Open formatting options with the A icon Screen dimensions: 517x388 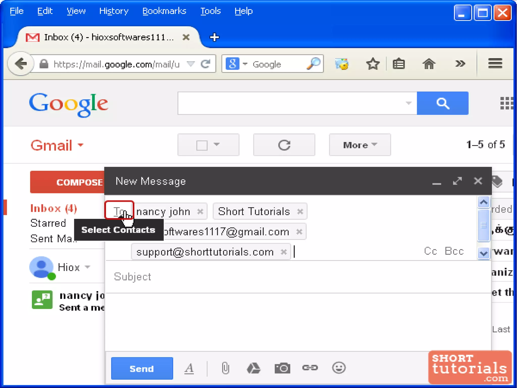[x=189, y=368]
